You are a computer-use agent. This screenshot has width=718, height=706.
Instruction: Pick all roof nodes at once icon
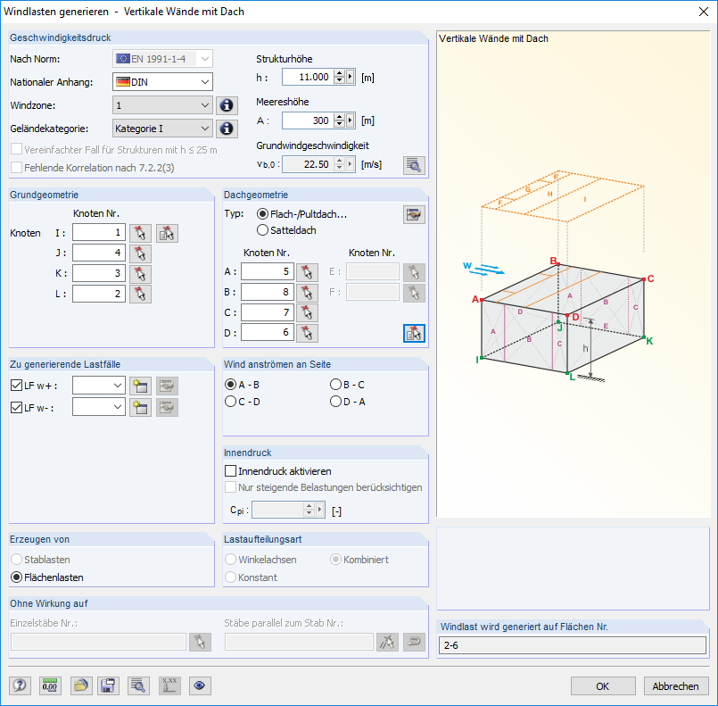coord(414,333)
